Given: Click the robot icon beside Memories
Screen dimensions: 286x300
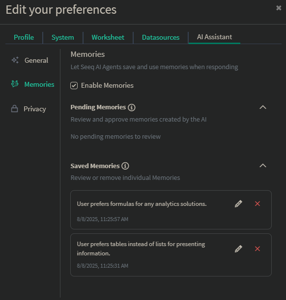Looking at the screenshot, I should (x=15, y=84).
